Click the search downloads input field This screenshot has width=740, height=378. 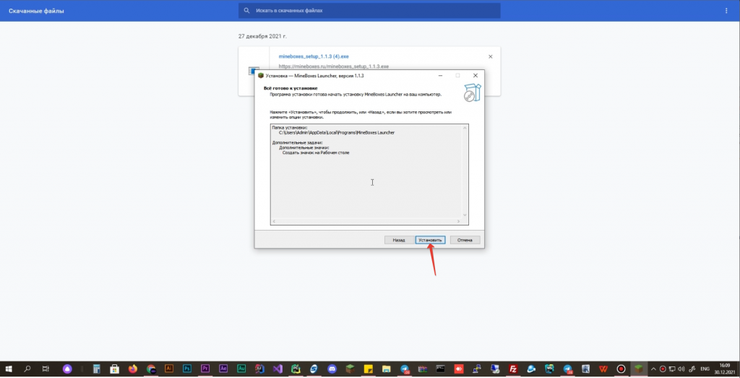pos(369,11)
